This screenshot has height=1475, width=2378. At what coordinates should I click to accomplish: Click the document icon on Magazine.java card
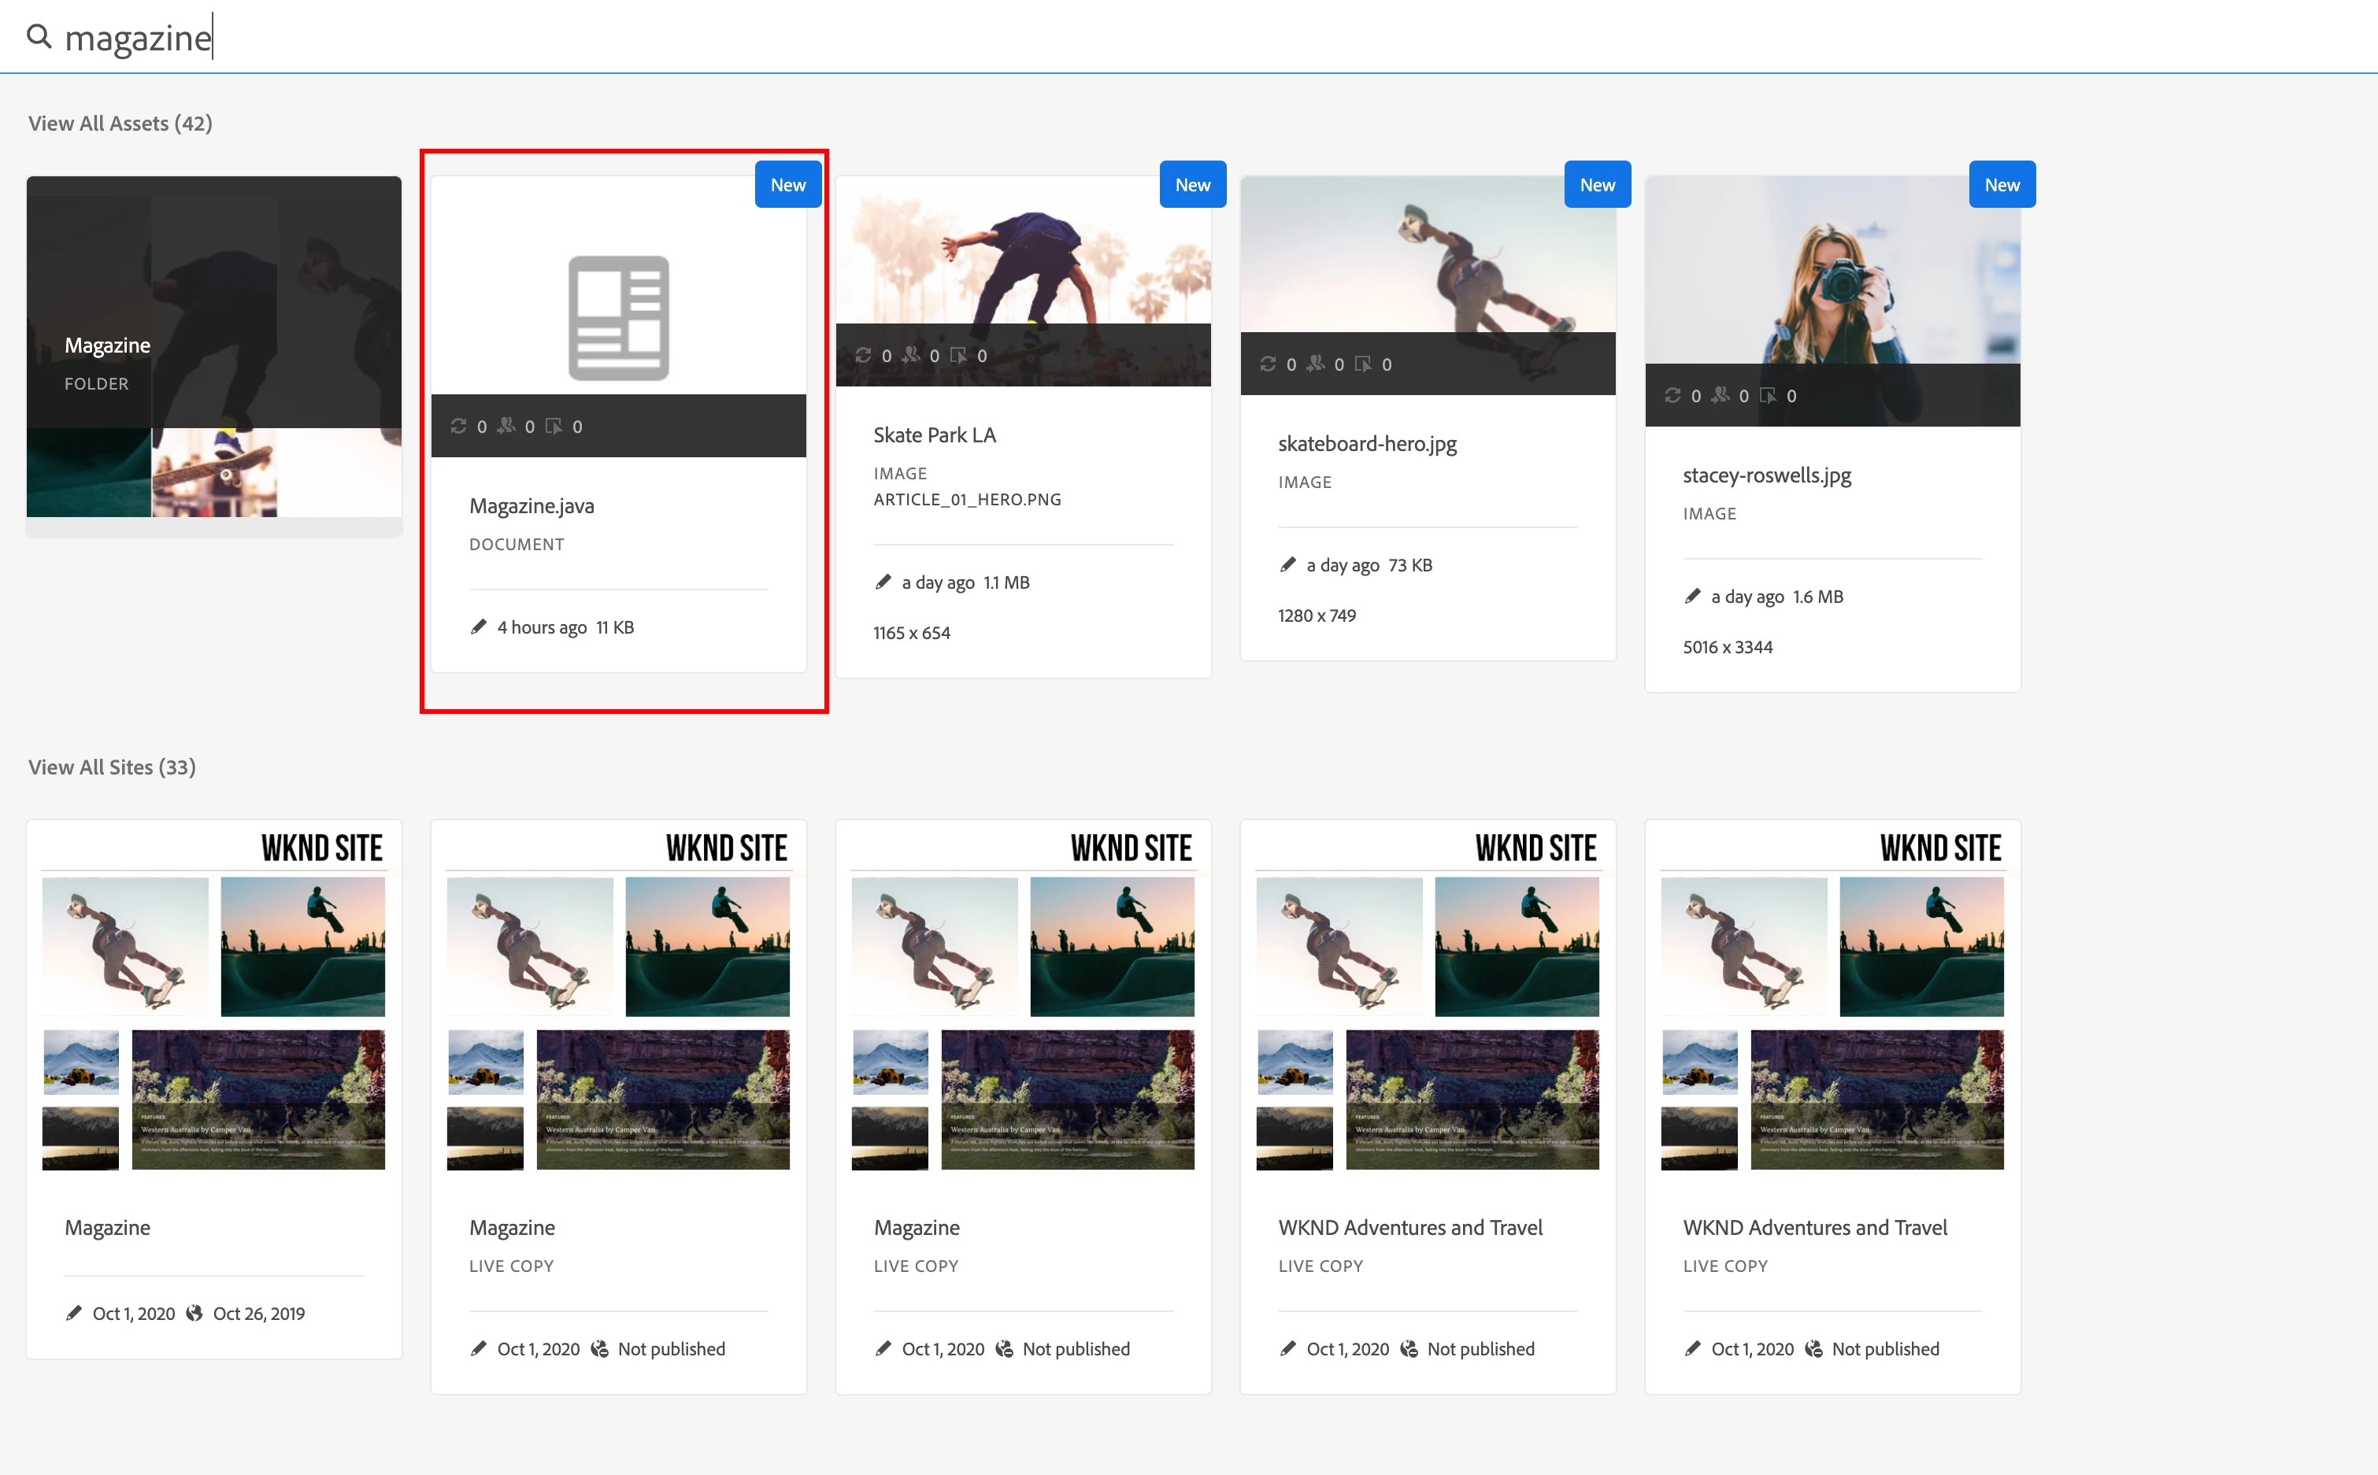click(619, 317)
